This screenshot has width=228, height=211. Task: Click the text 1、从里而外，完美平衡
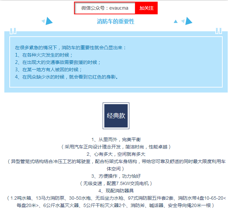point(116,139)
